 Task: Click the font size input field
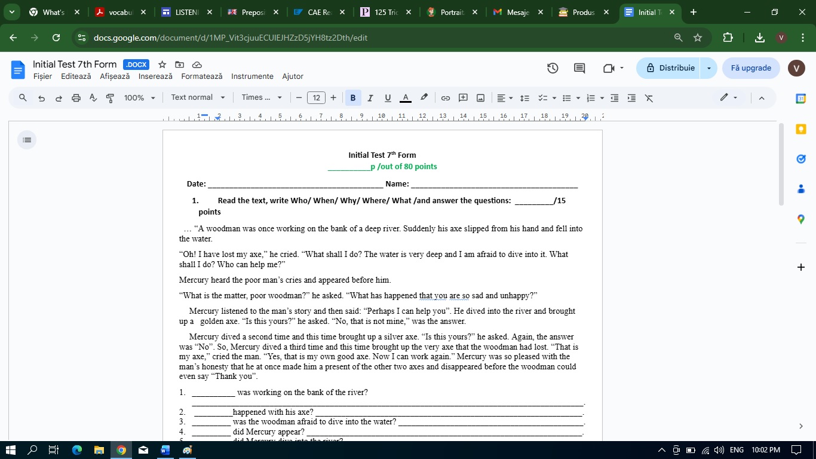(316, 98)
